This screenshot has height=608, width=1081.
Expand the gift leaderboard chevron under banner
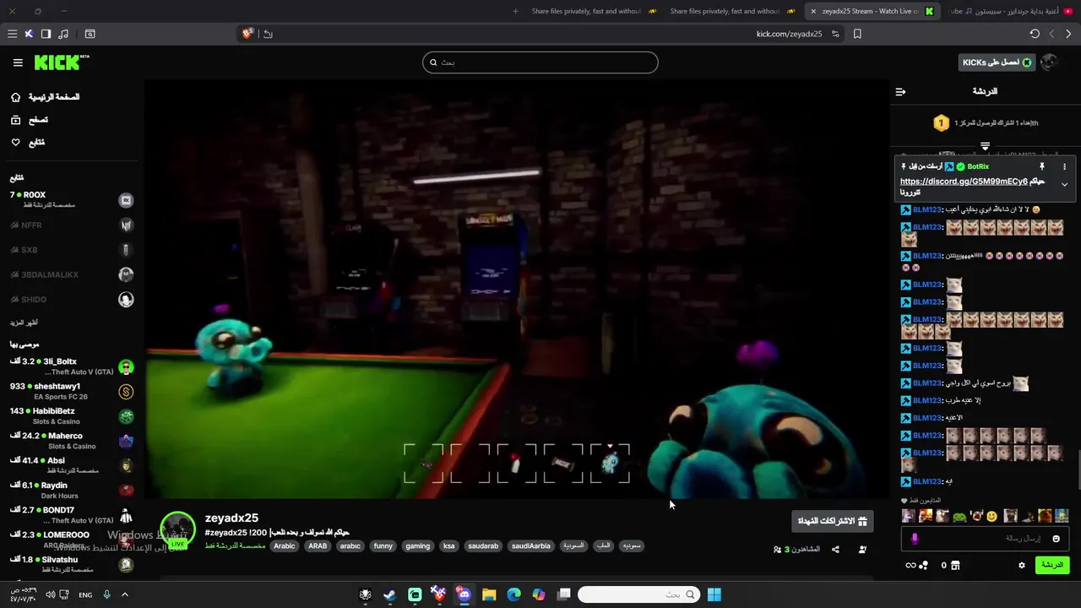(x=985, y=146)
